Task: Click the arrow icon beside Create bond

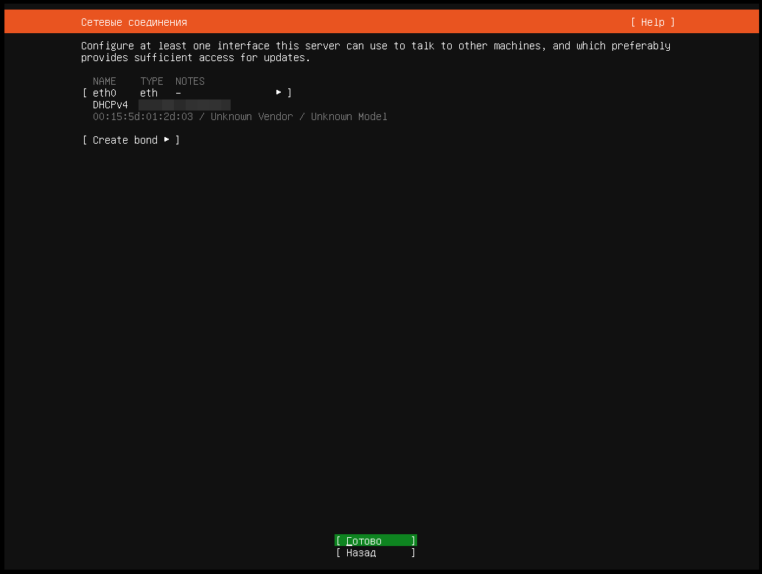Action: (x=167, y=140)
